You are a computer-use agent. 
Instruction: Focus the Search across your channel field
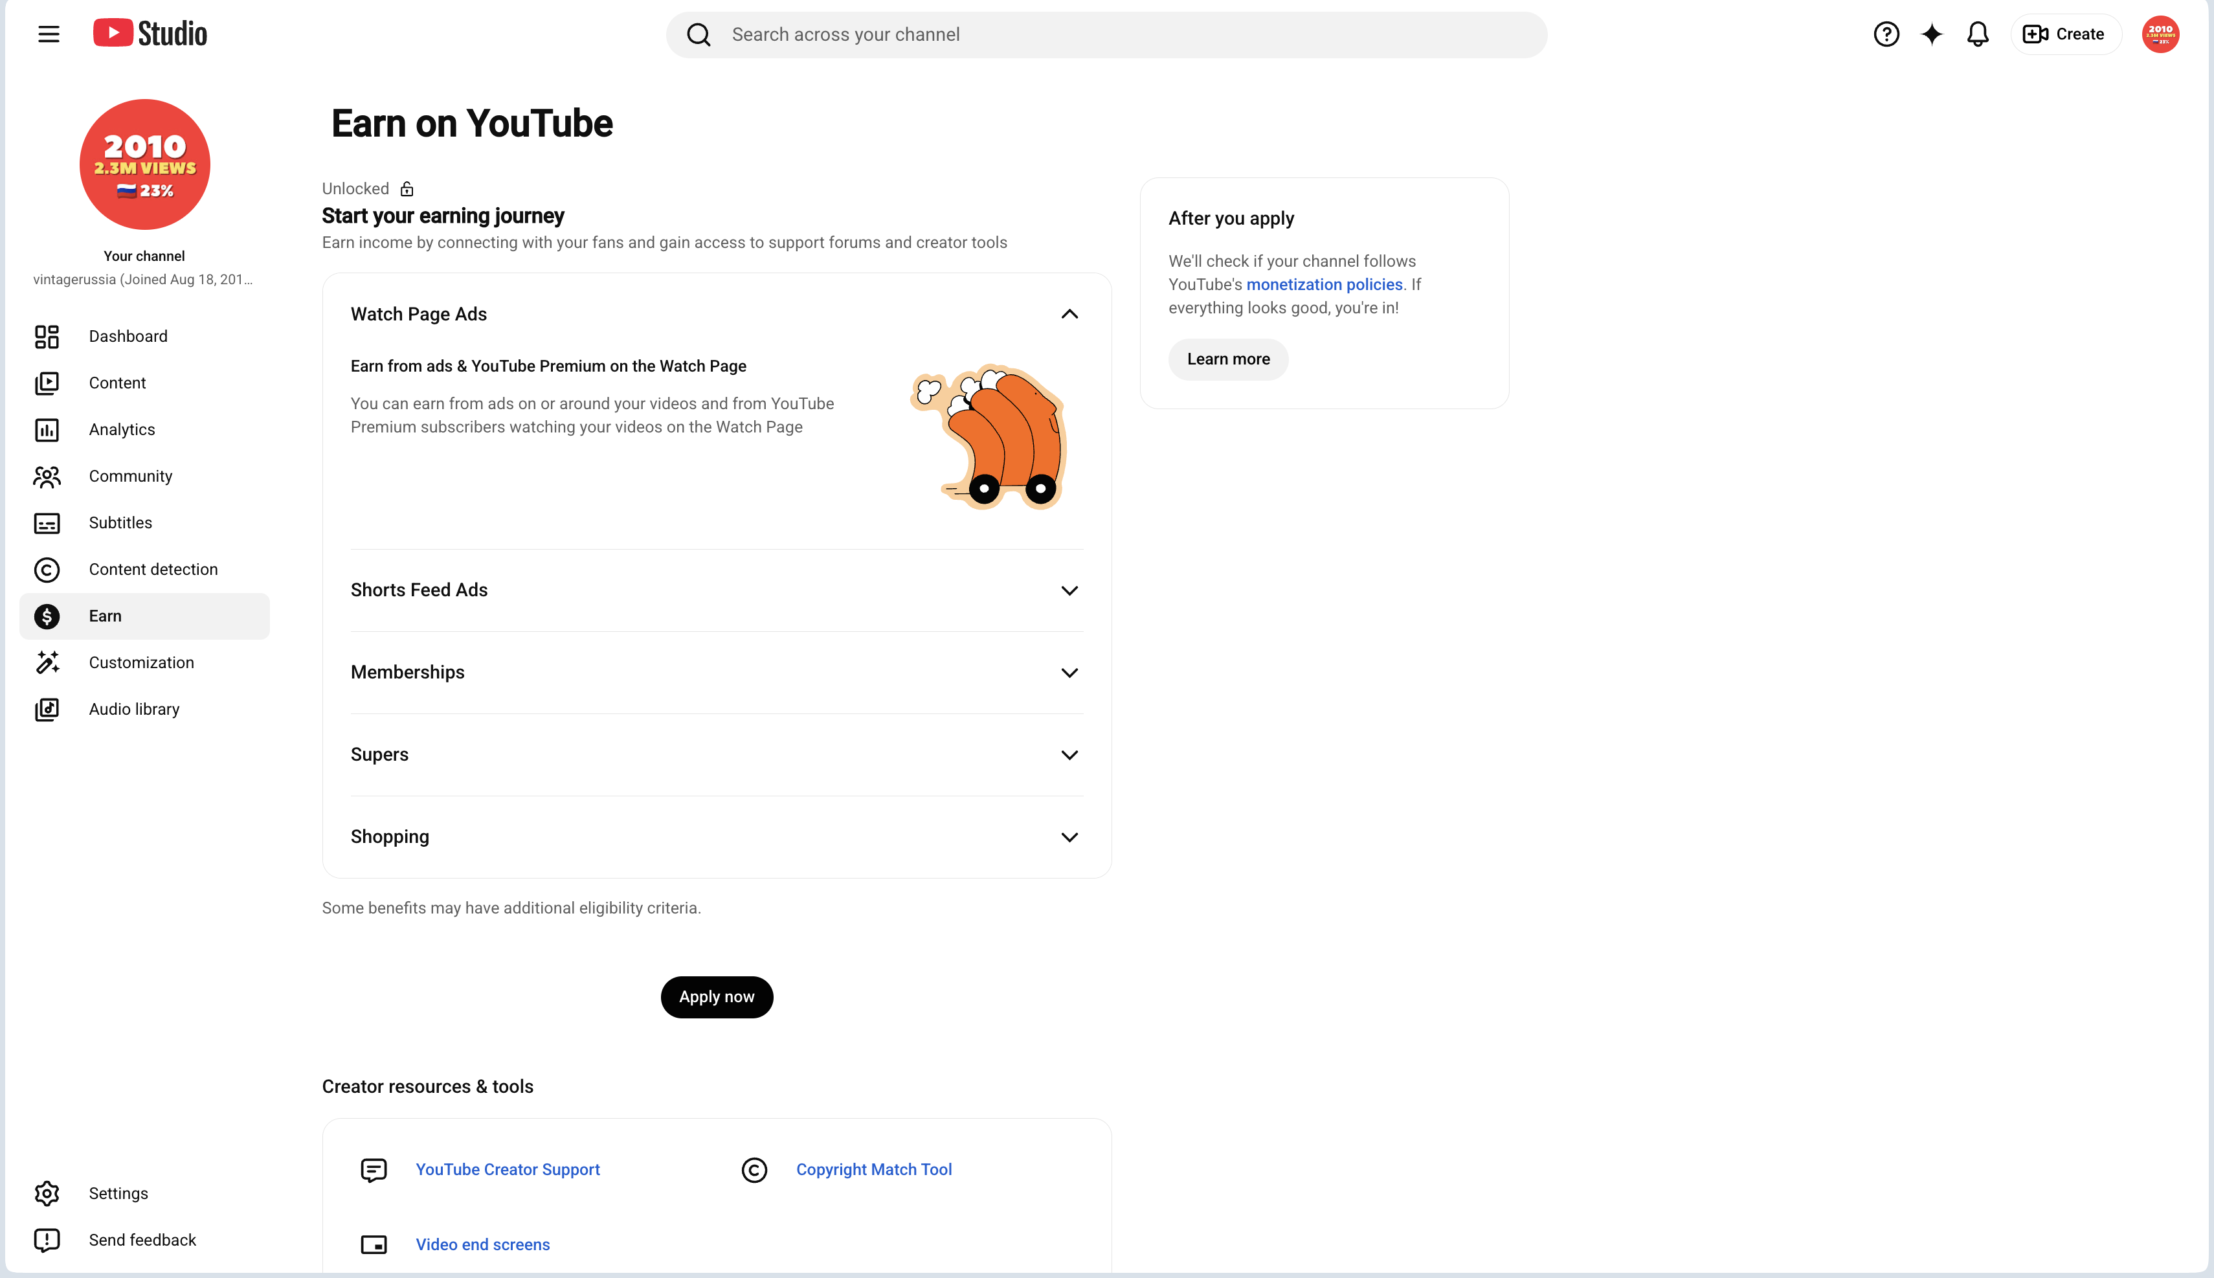[1106, 34]
